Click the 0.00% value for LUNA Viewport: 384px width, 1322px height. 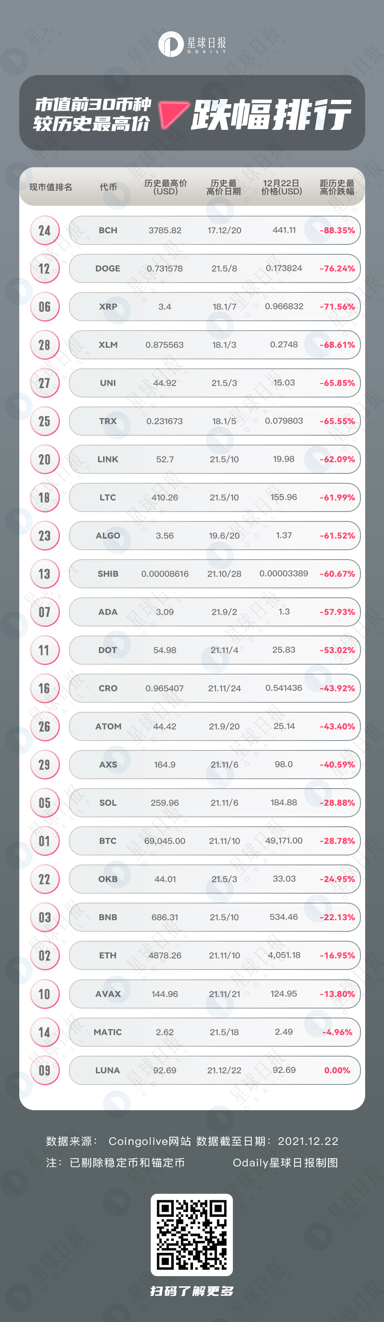point(337,1070)
